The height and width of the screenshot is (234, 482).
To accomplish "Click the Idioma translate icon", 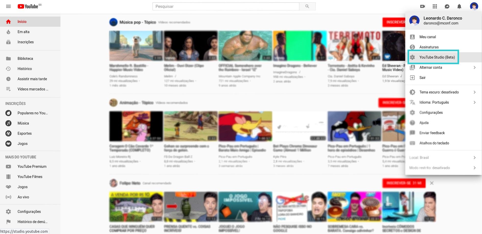I will point(412,102).
